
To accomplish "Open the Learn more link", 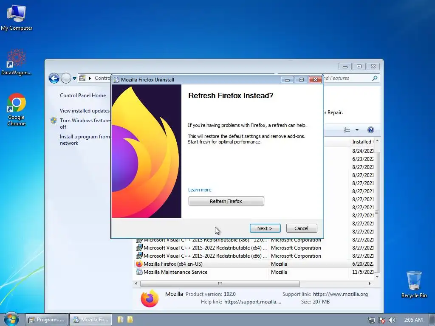I will [200, 190].
